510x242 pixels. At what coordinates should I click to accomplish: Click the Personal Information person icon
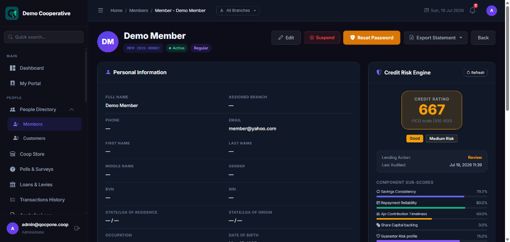tap(108, 72)
